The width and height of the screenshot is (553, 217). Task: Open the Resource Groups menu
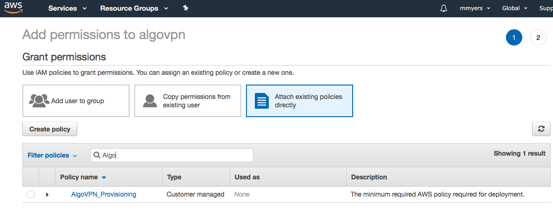134,8
